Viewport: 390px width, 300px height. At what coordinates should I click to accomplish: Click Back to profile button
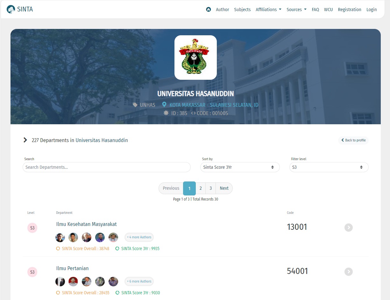click(x=353, y=140)
